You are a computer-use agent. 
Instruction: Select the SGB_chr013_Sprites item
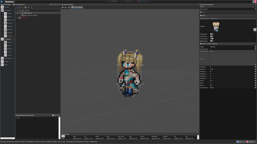pyautogui.click(x=31, y=15)
